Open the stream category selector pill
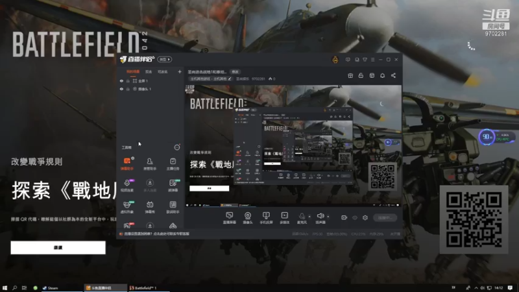The height and width of the screenshot is (292, 519). [x=211, y=79]
